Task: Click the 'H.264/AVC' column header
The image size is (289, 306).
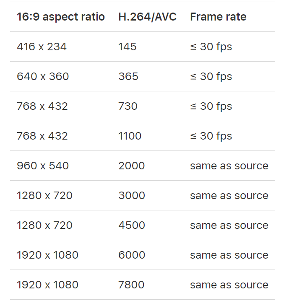Action: tap(147, 17)
